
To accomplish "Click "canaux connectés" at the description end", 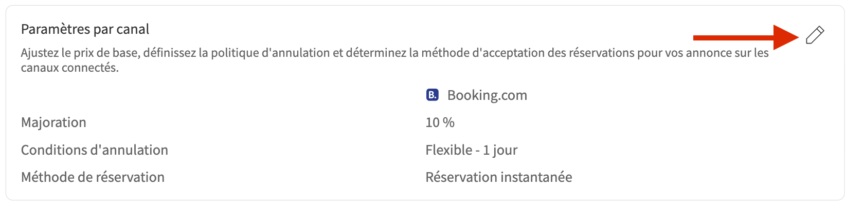I will (69, 68).
